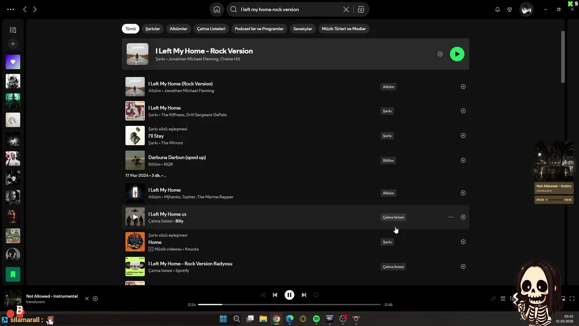Open I Left My Home - Rock Version Radyosu
This screenshot has width=579, height=326.
pyautogui.click(x=190, y=264)
